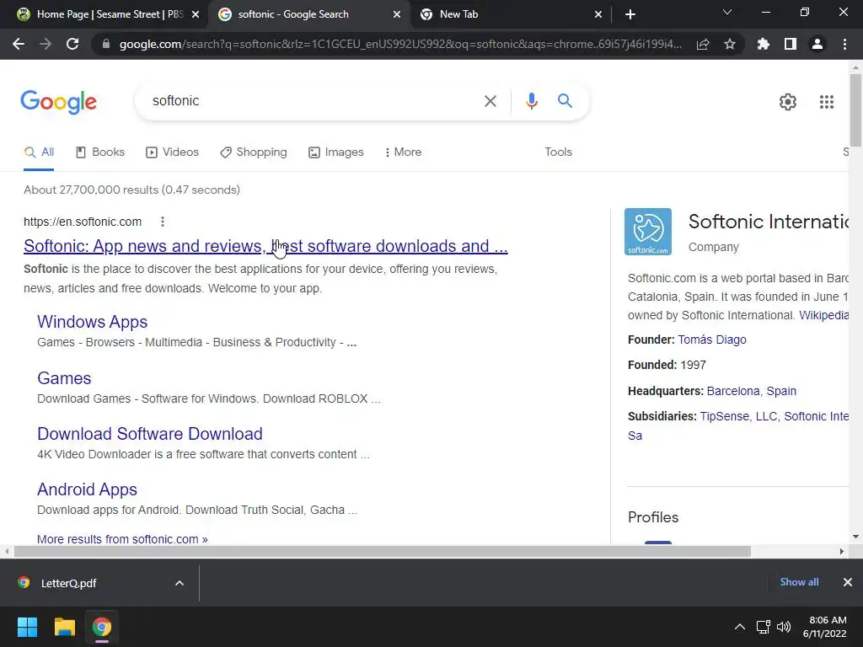Open volume control in system tray
This screenshot has width=863, height=647.
tap(784, 627)
